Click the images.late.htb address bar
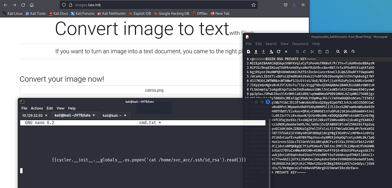This screenshot has height=188, width=392. coord(159,5)
